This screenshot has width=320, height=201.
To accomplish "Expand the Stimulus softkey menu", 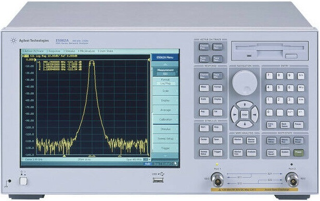I will pos(165,130).
